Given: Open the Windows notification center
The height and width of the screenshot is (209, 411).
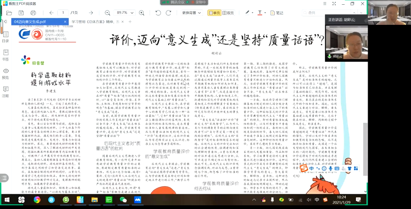Looking at the screenshot, I should point(358,200).
